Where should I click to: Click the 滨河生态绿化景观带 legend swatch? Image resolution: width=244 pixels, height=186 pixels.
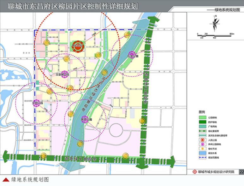(202, 135)
